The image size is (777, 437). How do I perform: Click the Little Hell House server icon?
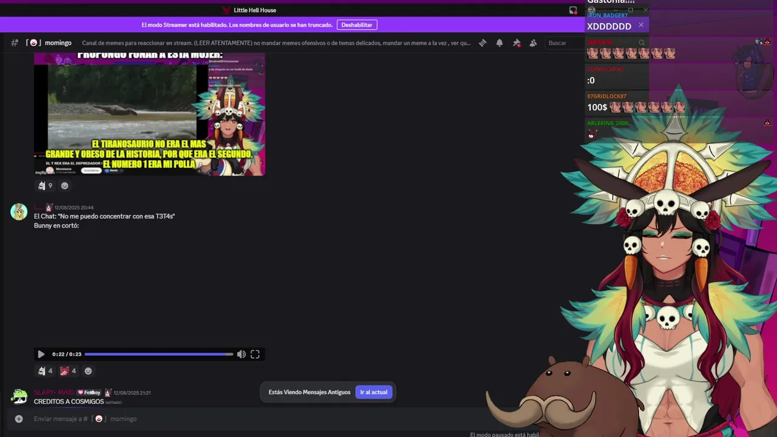pyautogui.click(x=226, y=10)
